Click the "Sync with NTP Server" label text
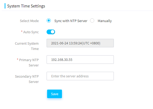 (71, 21)
